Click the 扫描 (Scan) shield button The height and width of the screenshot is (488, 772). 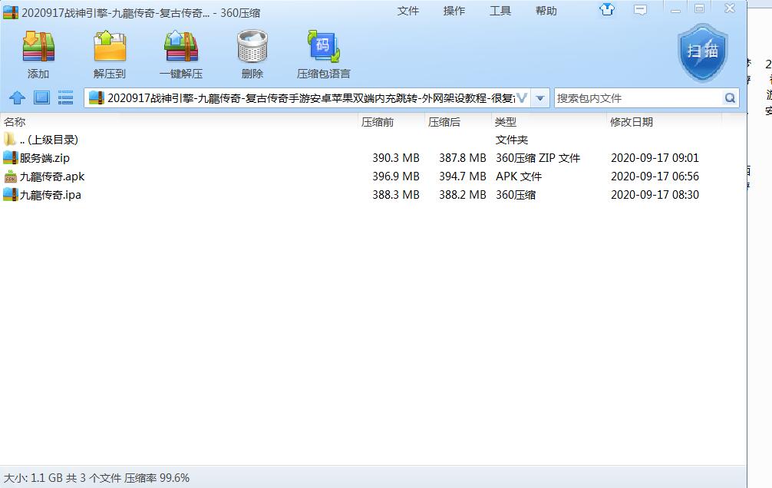tap(701, 52)
